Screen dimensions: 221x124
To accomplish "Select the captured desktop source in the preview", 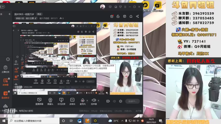I will [x=61, y=58].
